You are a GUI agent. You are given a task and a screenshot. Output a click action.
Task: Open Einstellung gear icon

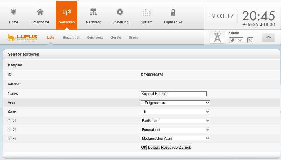(120, 12)
